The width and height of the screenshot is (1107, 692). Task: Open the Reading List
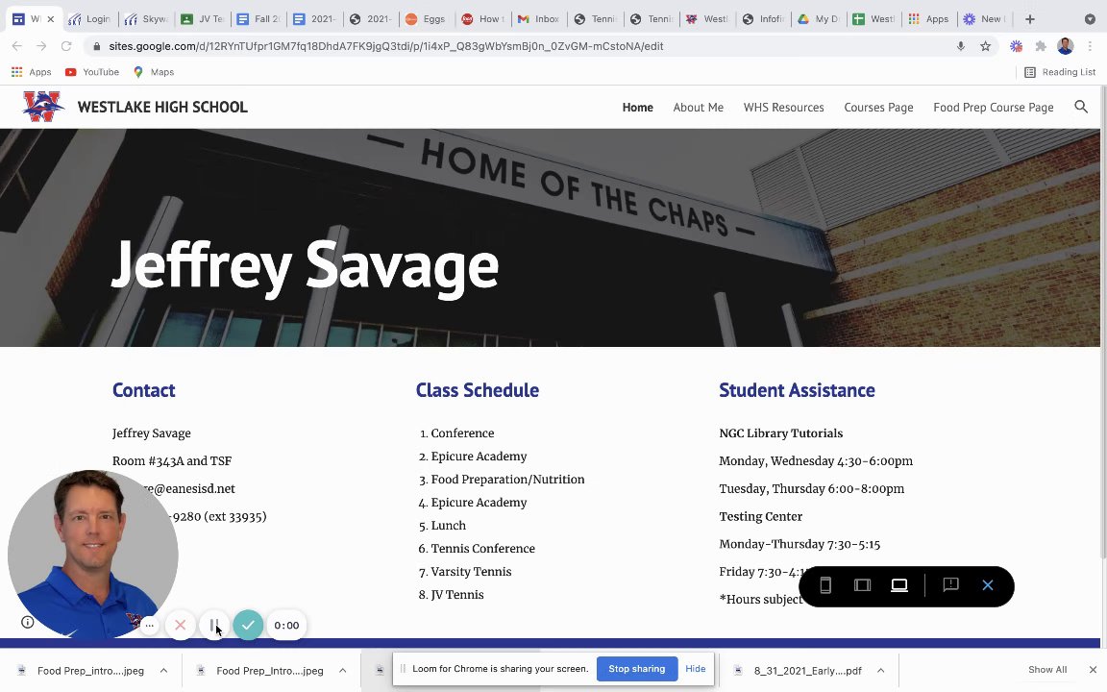[x=1061, y=72]
